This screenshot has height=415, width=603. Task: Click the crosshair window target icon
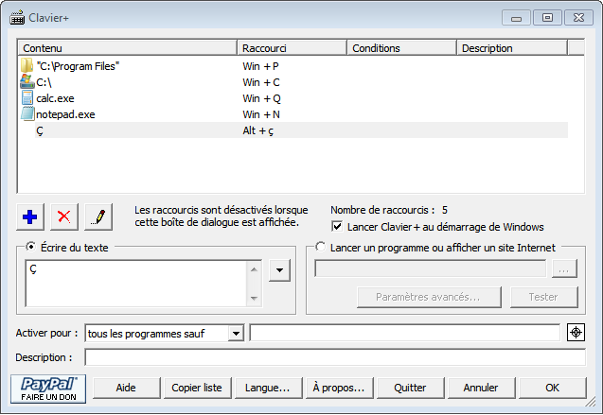point(576,333)
